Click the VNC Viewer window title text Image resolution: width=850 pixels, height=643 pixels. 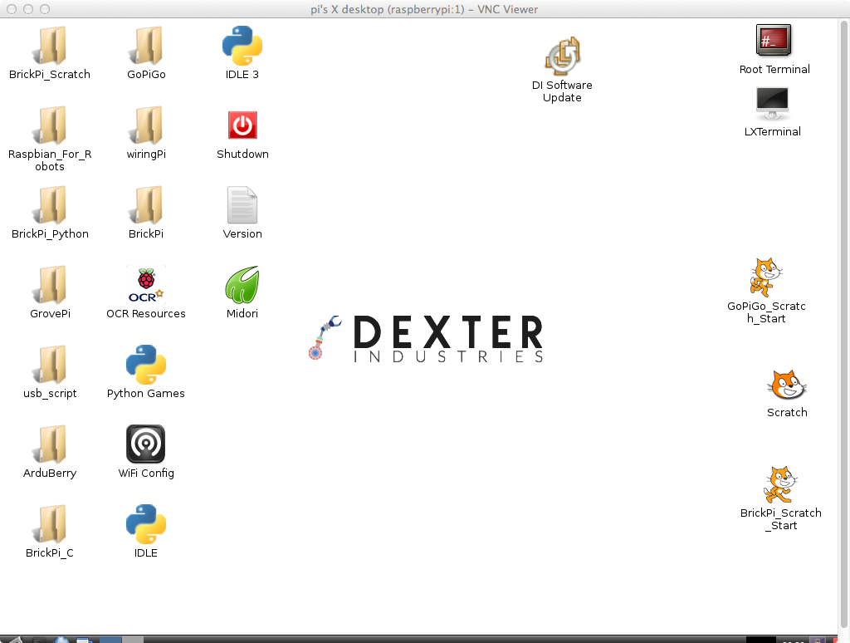click(x=424, y=9)
